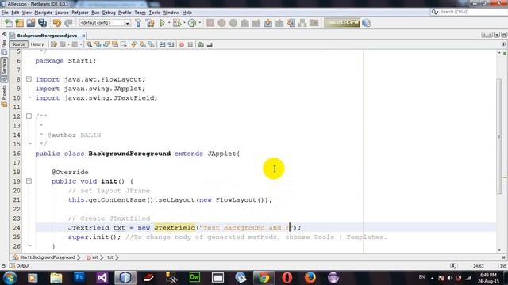Image resolution: width=508 pixels, height=285 pixels.
Task: Open the Services side panel
Action: point(4,70)
